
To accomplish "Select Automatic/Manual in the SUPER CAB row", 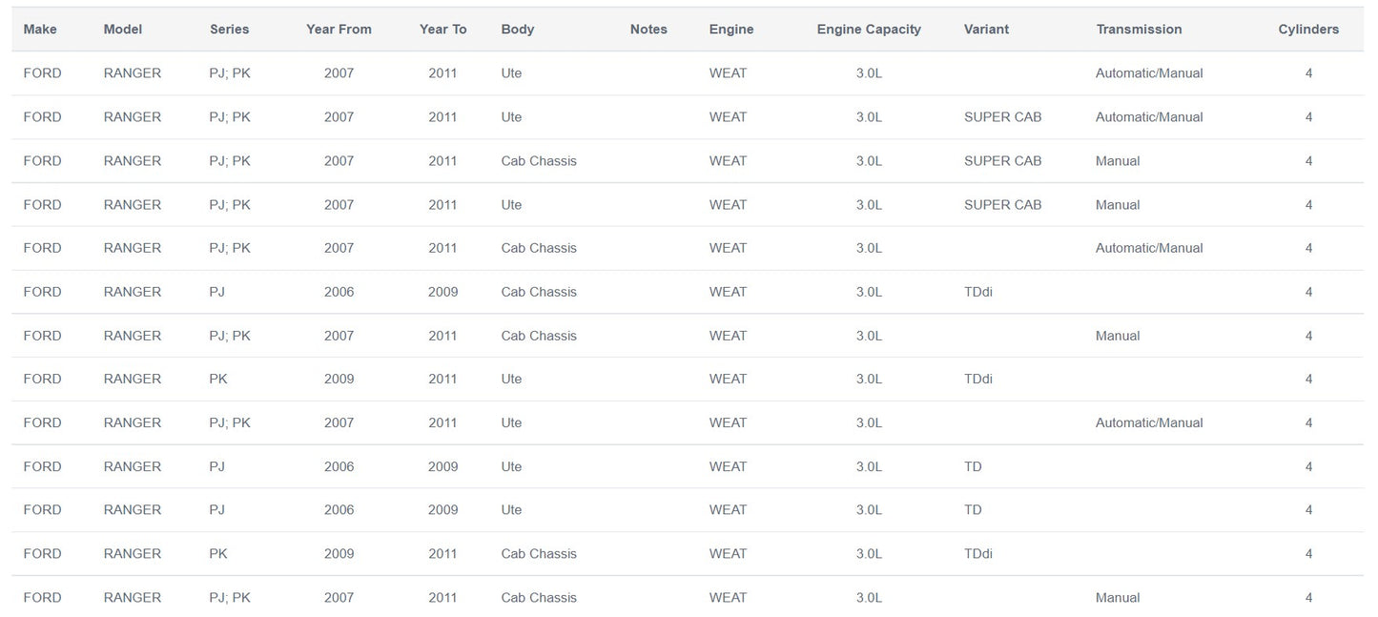I will 1149,117.
